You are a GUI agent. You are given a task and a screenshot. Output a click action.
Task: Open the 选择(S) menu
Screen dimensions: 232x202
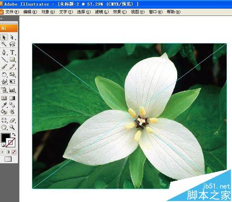click(x=84, y=12)
